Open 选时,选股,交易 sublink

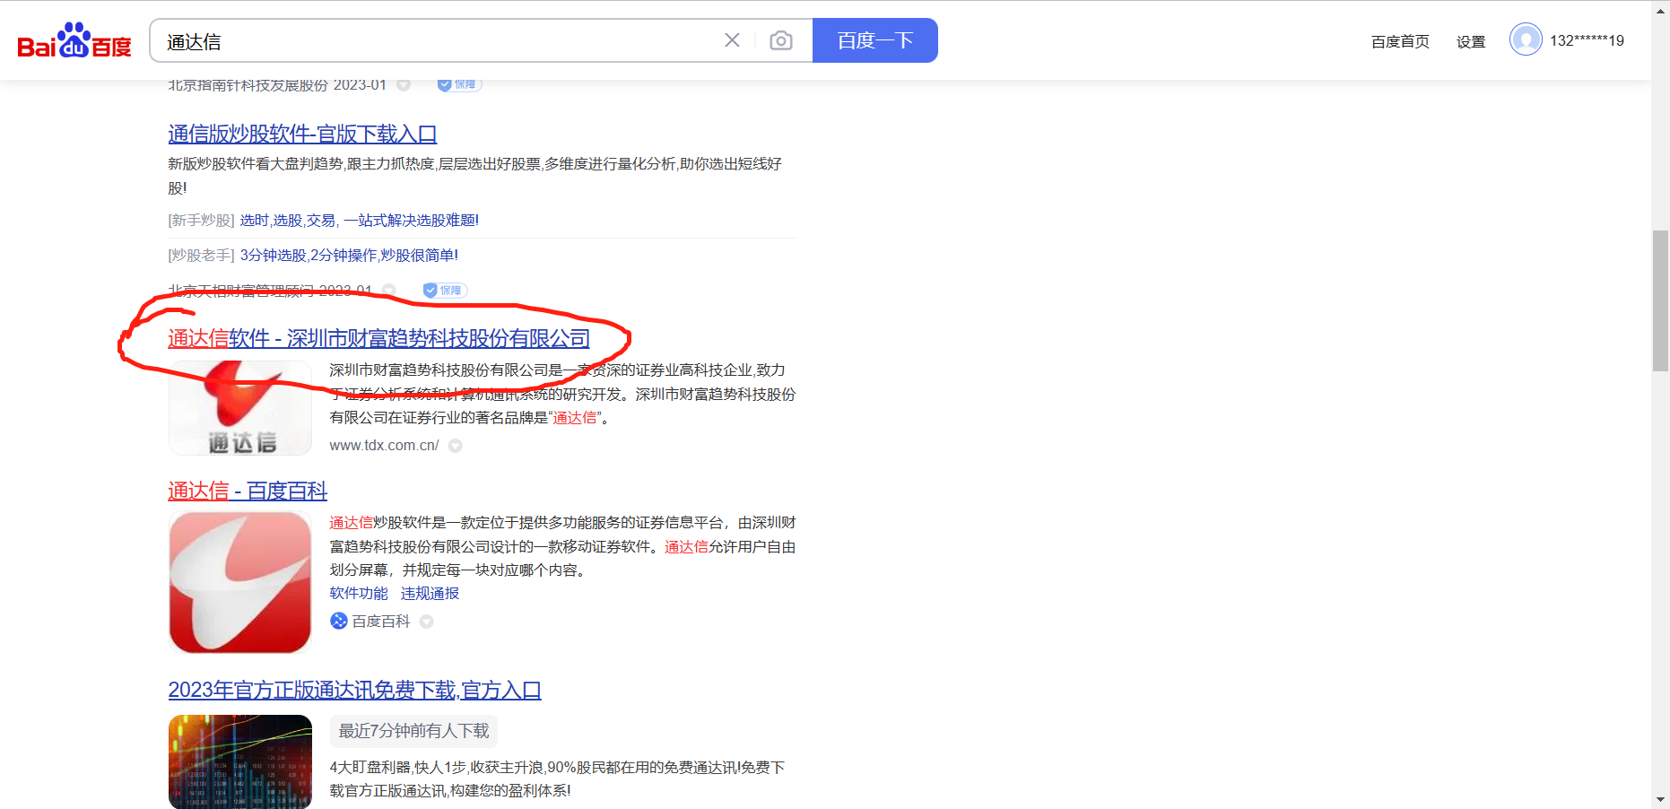point(359,221)
